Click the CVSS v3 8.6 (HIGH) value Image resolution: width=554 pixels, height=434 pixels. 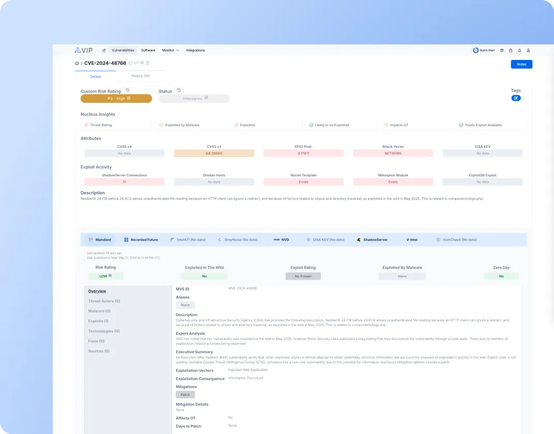click(x=214, y=153)
